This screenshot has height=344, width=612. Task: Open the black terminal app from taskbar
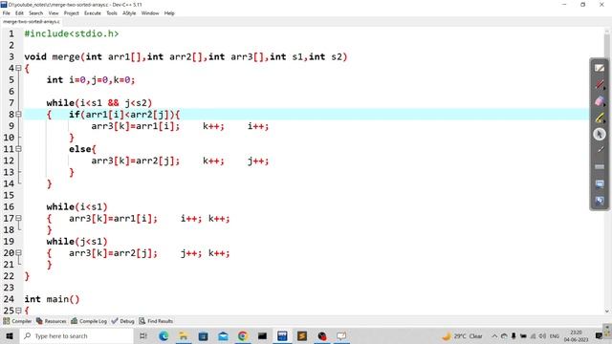(262, 335)
